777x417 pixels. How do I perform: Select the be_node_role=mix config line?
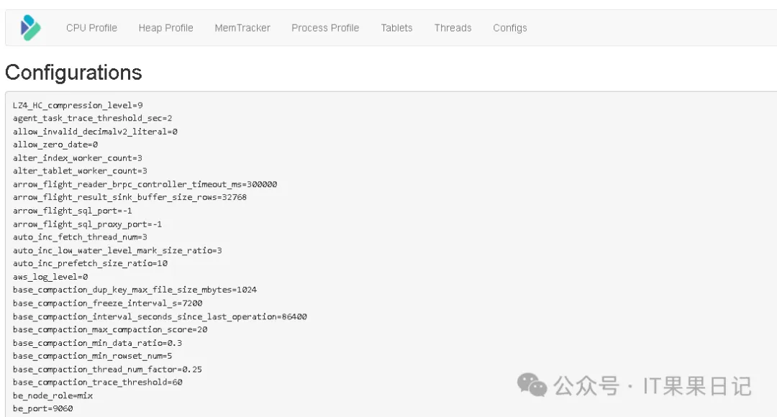53,395
